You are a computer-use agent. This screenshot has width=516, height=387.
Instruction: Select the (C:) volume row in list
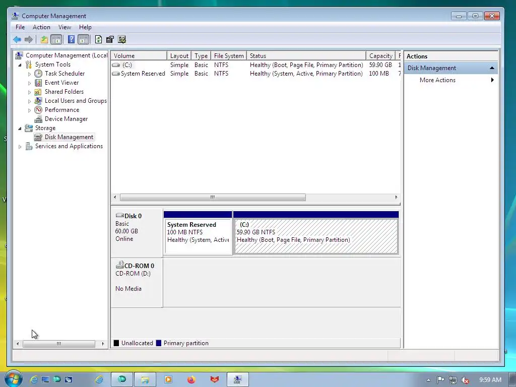255,65
